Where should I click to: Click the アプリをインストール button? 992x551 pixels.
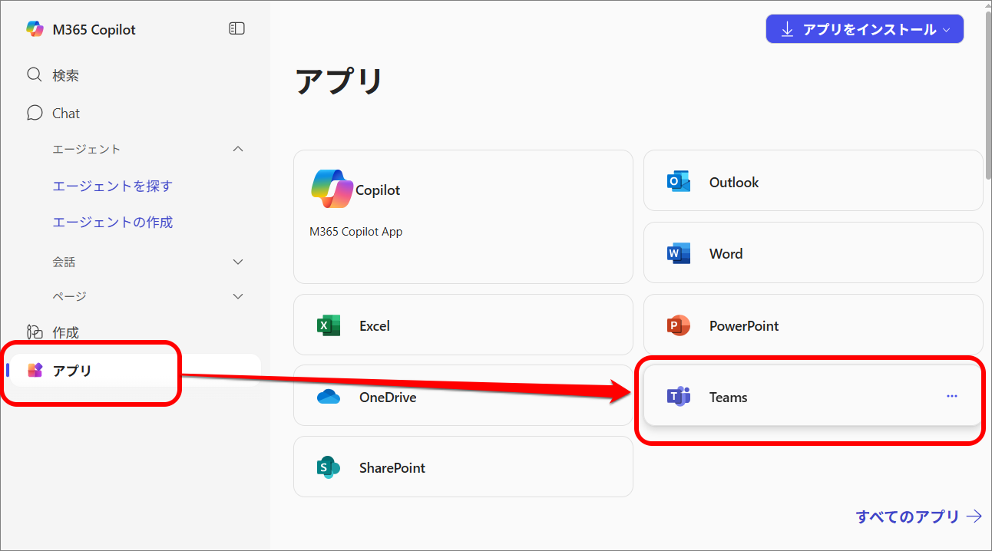(865, 29)
